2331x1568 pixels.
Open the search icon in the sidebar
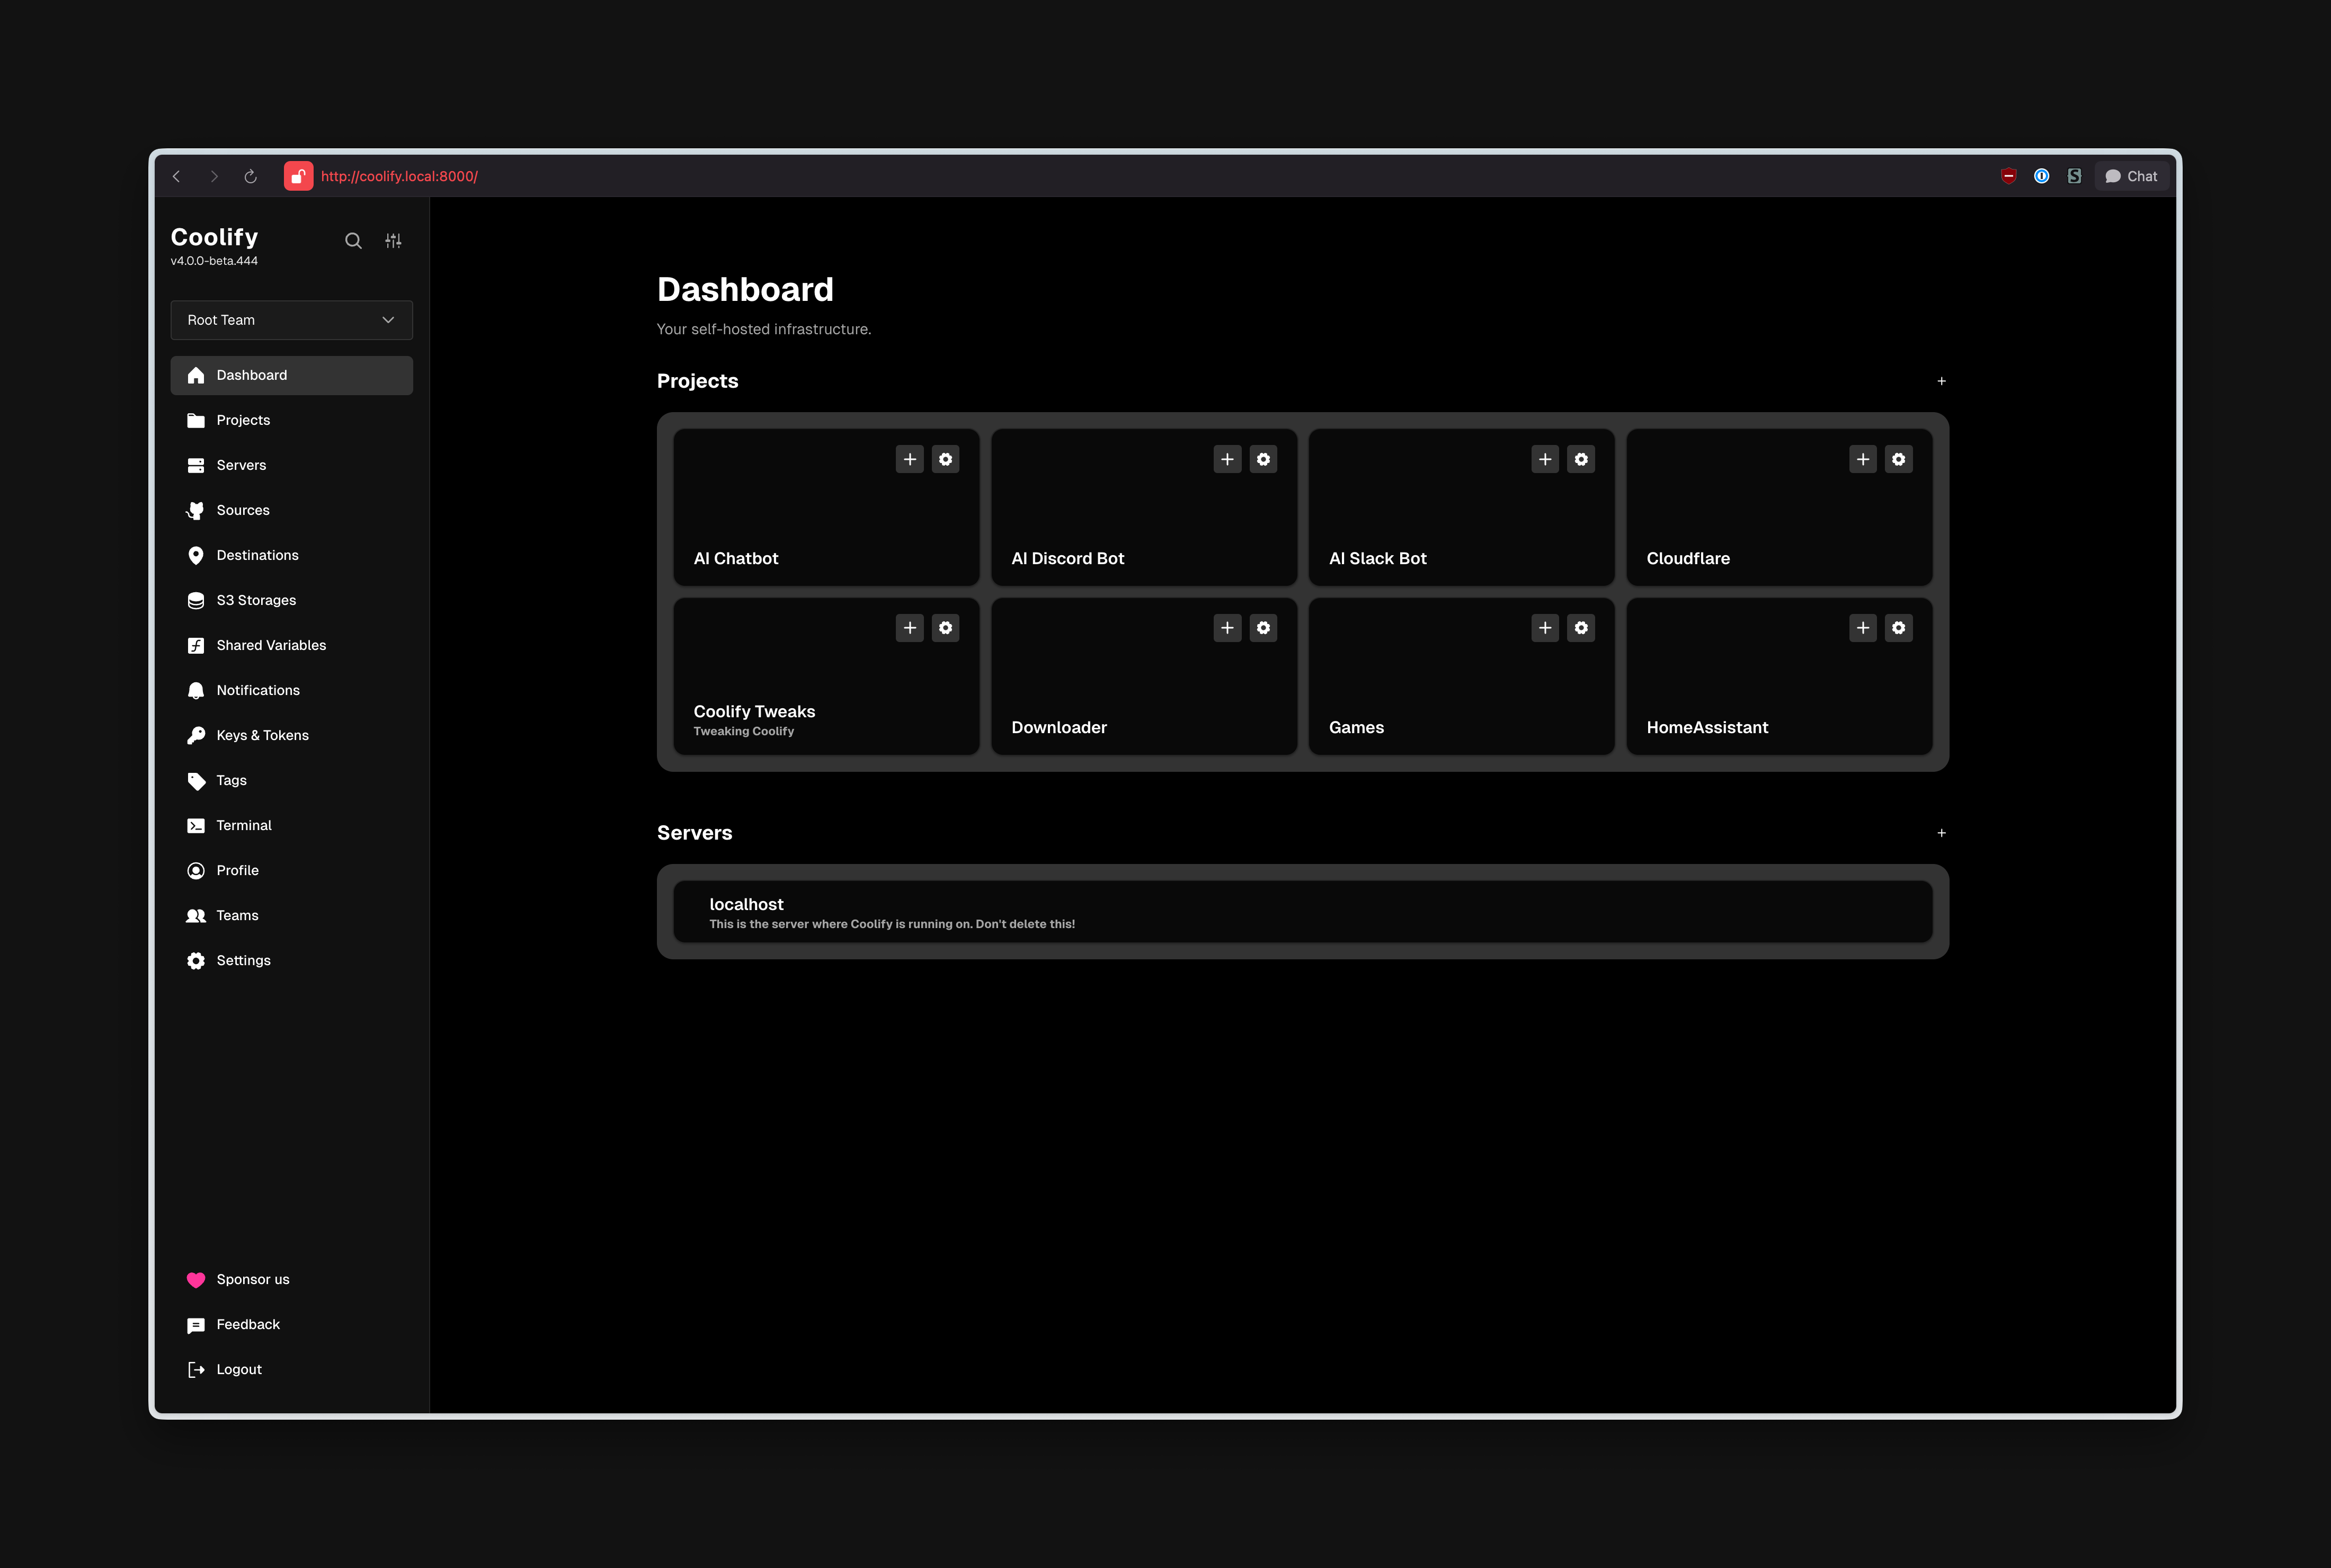353,240
